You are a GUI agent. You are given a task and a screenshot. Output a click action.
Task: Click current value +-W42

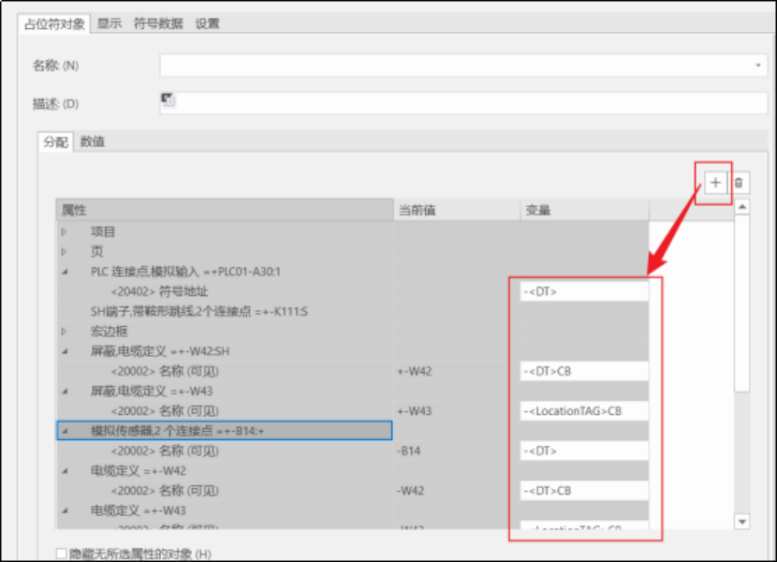click(x=415, y=371)
